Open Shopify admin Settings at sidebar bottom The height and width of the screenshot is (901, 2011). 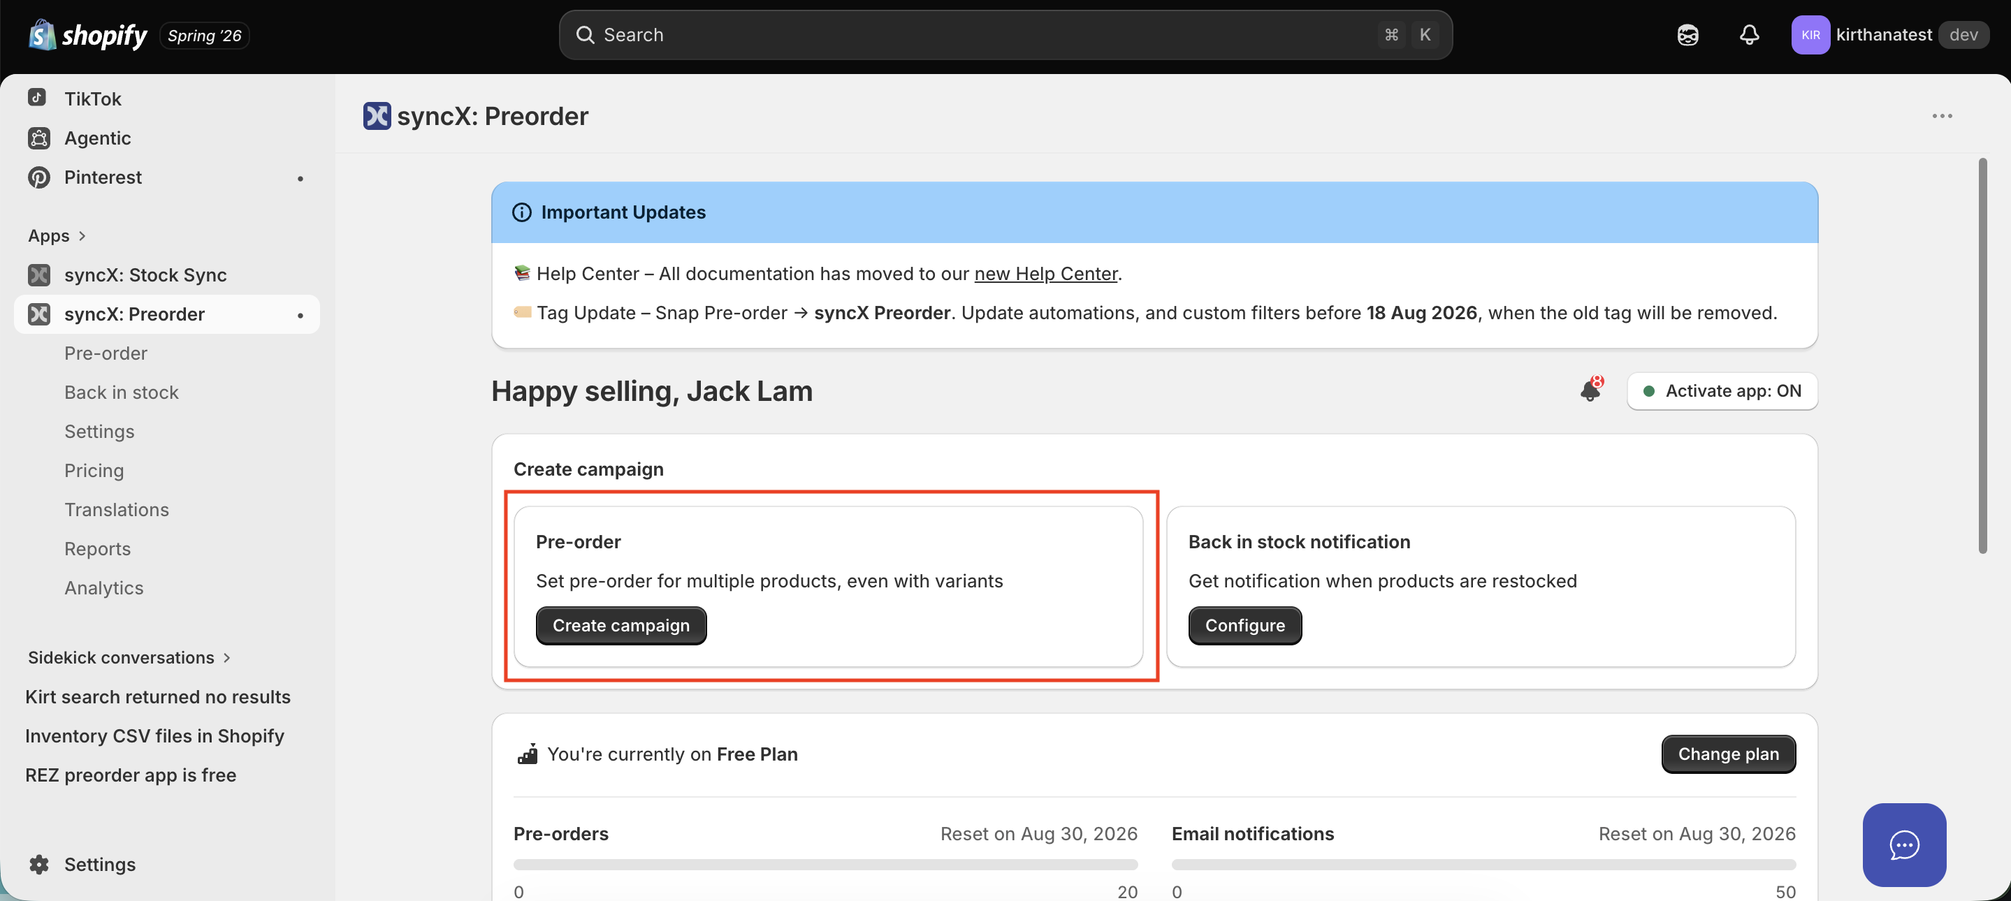pyautogui.click(x=99, y=865)
